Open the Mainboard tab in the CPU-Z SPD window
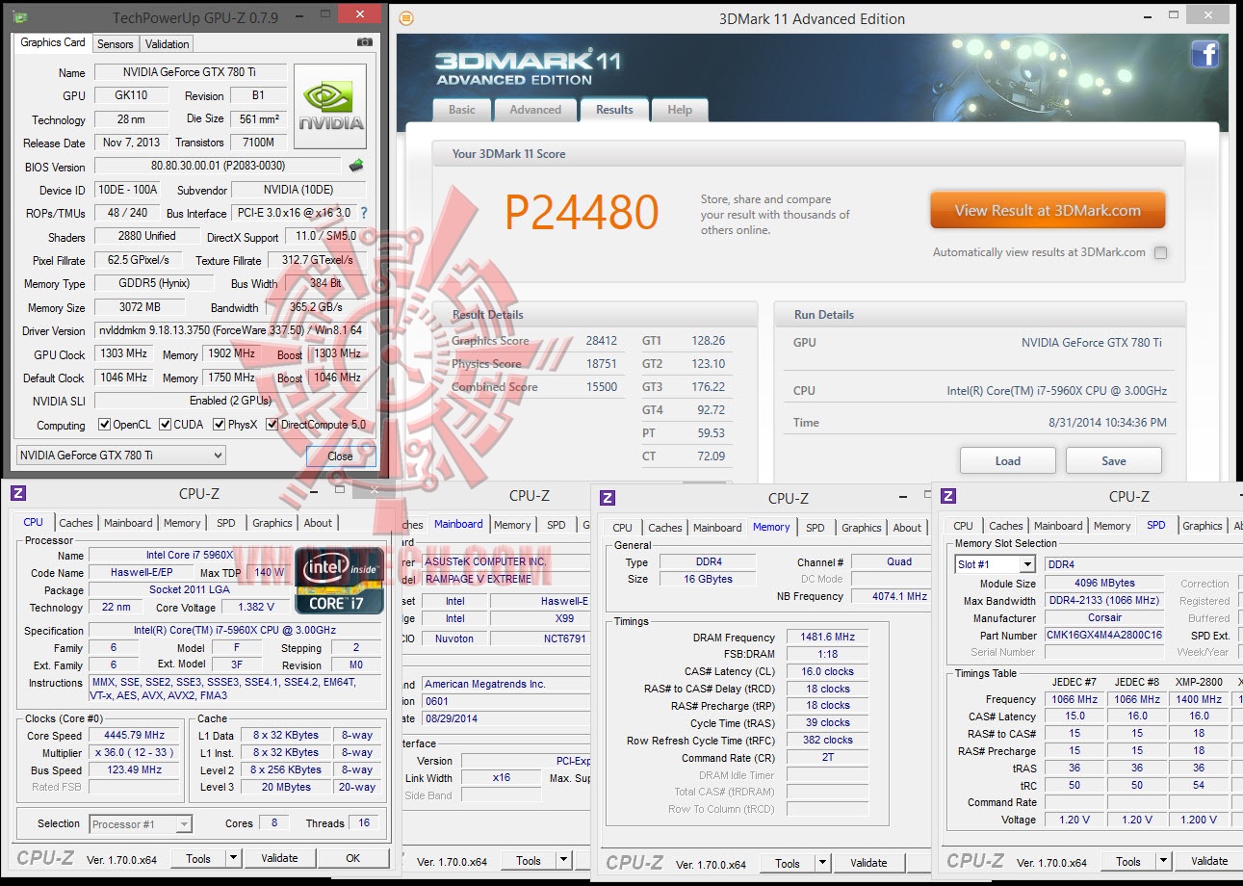This screenshot has height=886, width=1243. coord(1058,526)
